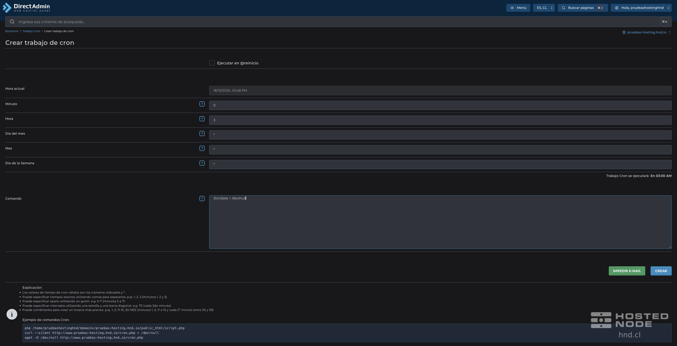This screenshot has width=677, height=346.
Task: Click Ejemplo de comandos Cron label
Action: click(46, 320)
